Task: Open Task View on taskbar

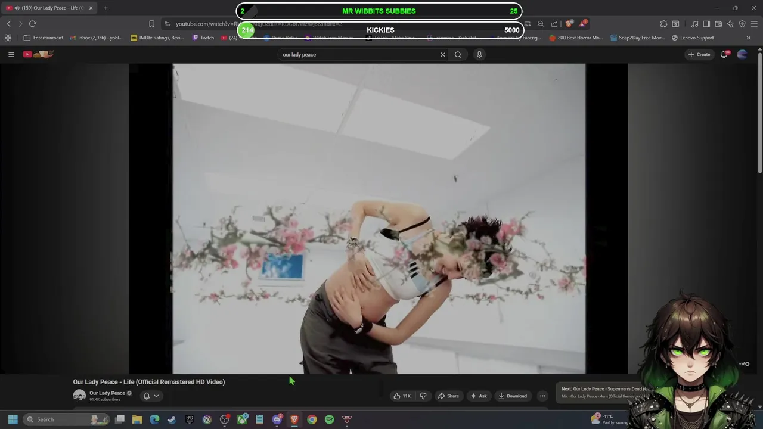Action: click(x=120, y=419)
